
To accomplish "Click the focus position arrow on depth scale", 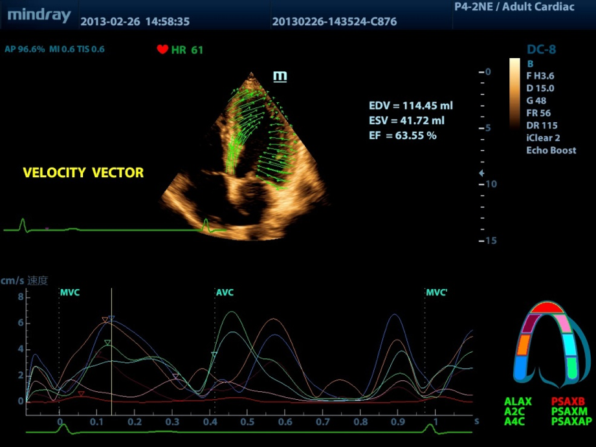I will (480, 173).
